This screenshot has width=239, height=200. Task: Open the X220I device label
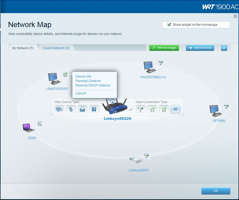(x=32, y=138)
